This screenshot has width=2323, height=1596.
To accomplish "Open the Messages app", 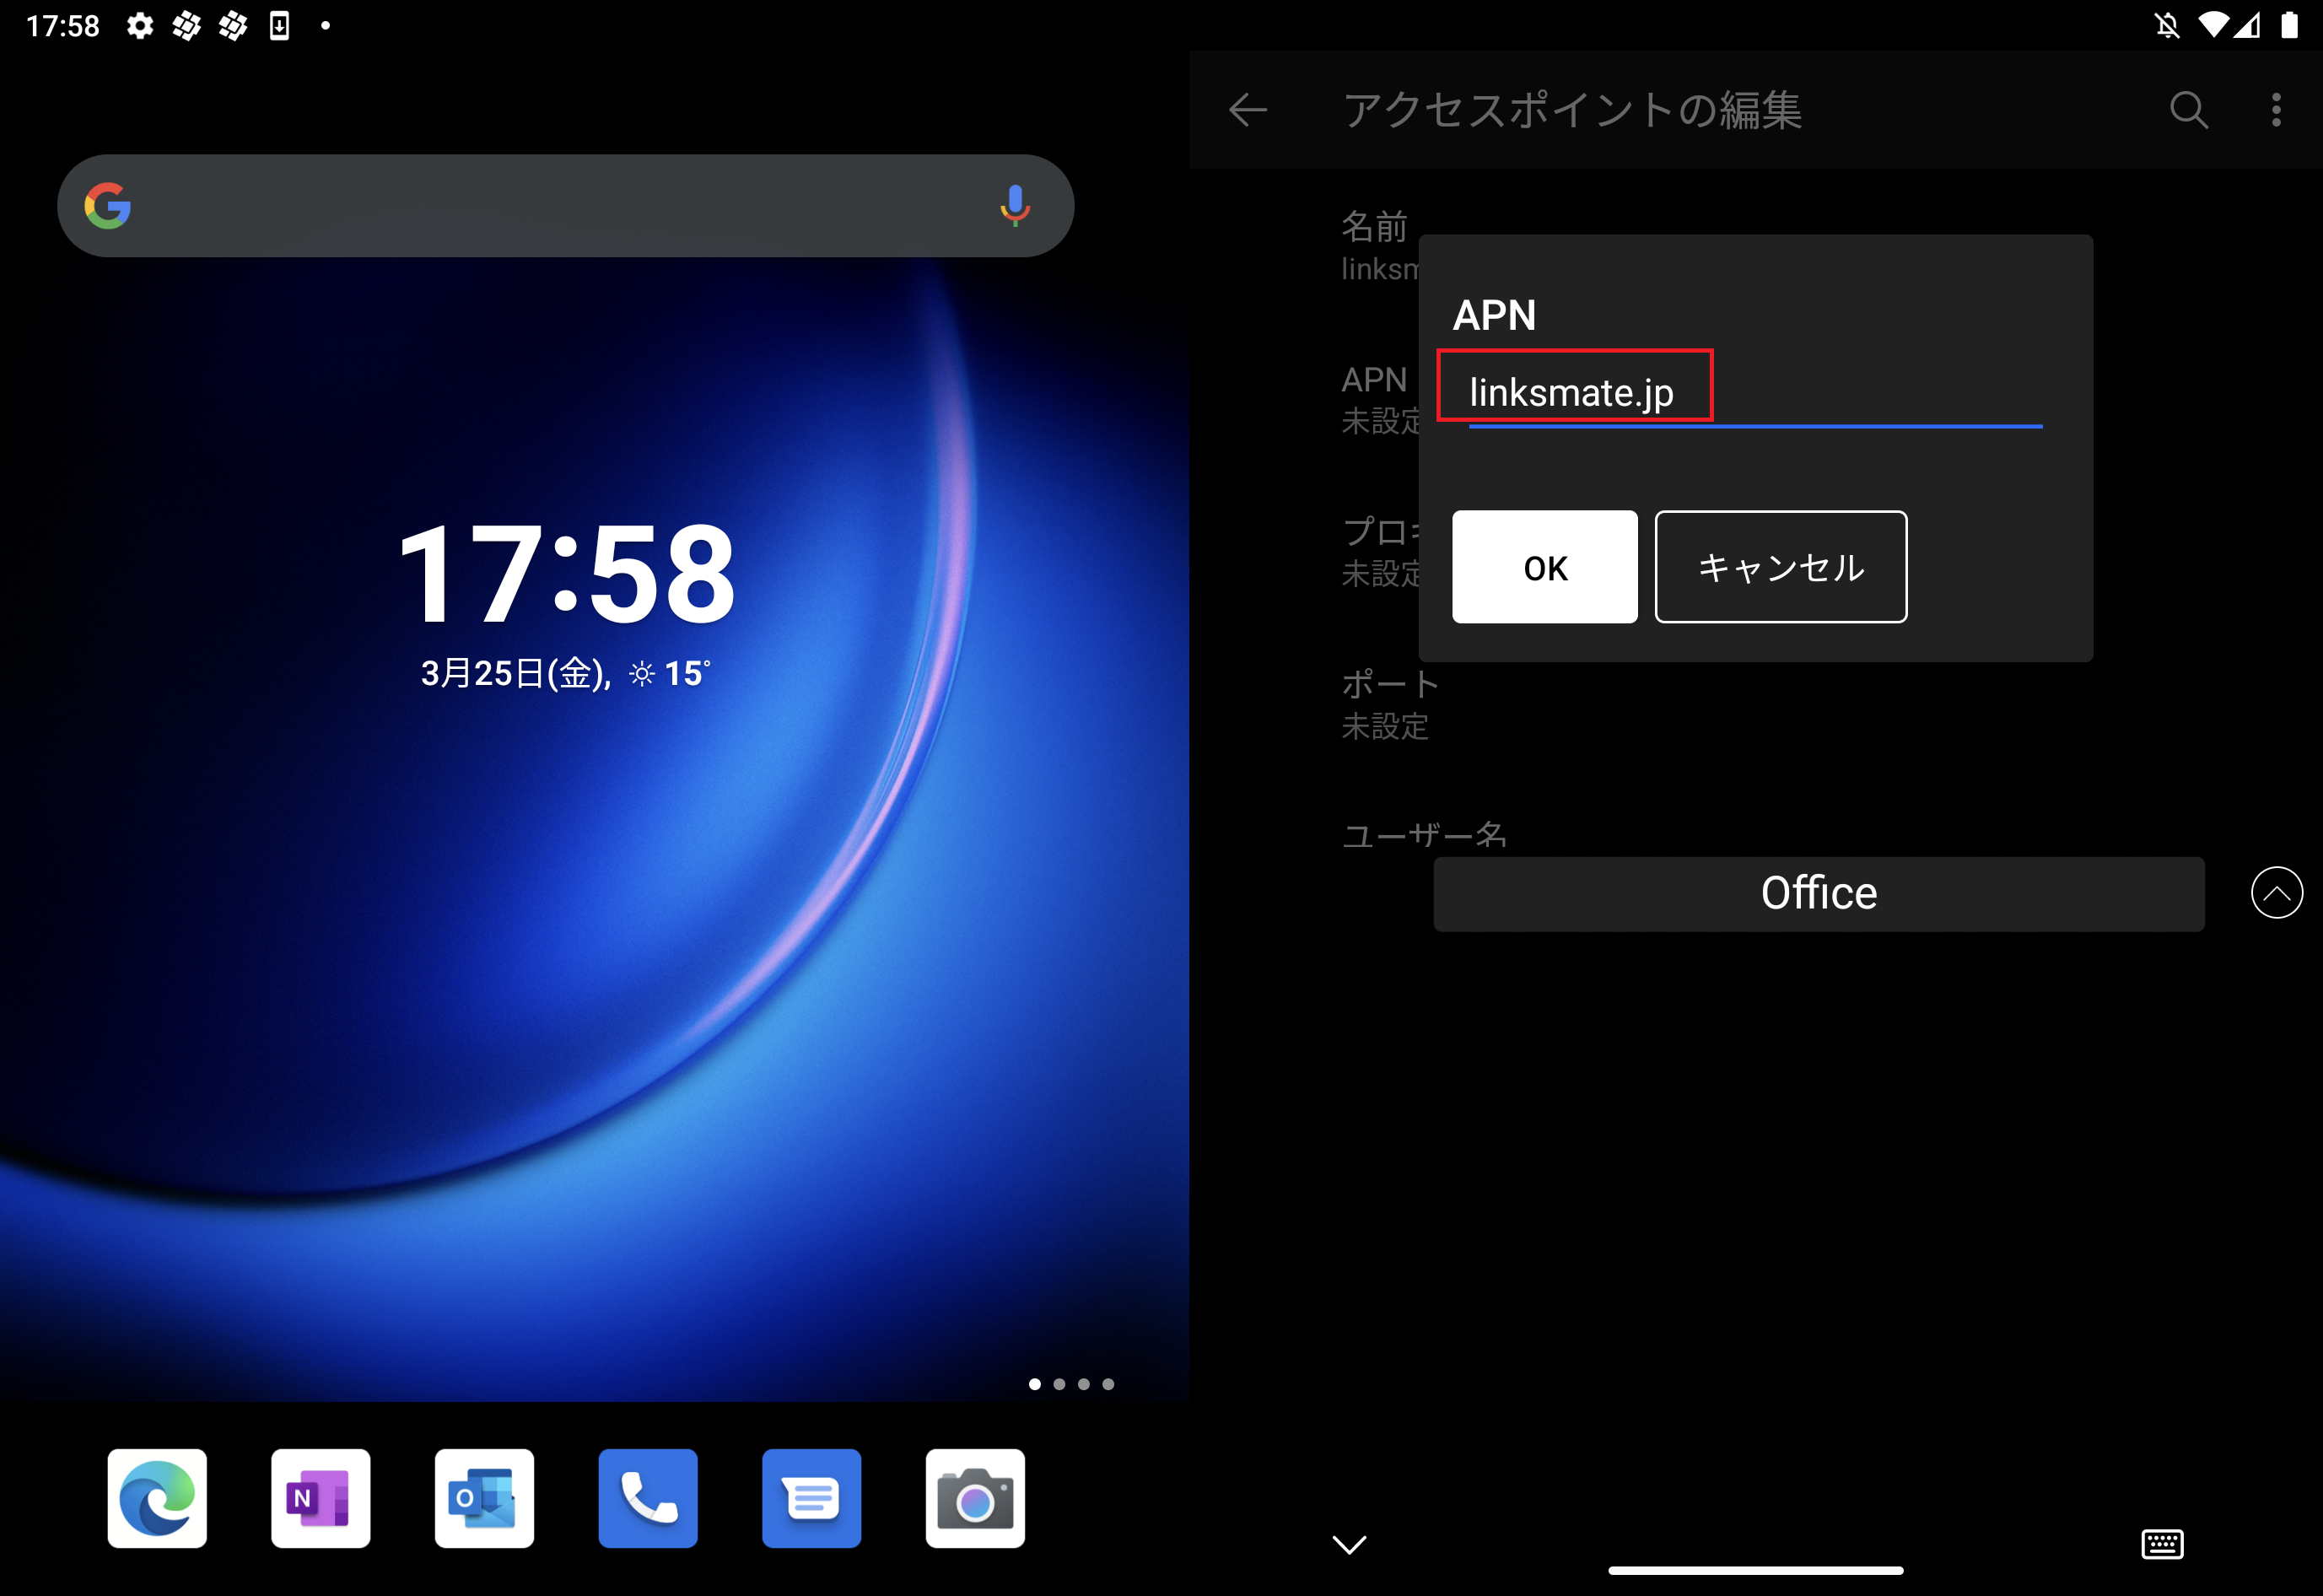I will (x=811, y=1498).
